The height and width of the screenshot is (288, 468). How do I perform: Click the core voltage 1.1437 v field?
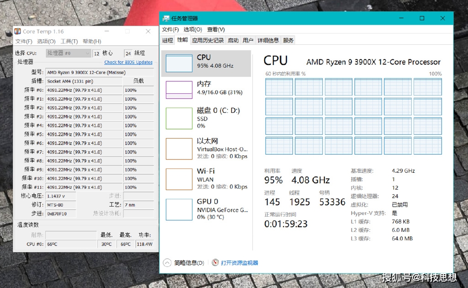pos(61,196)
